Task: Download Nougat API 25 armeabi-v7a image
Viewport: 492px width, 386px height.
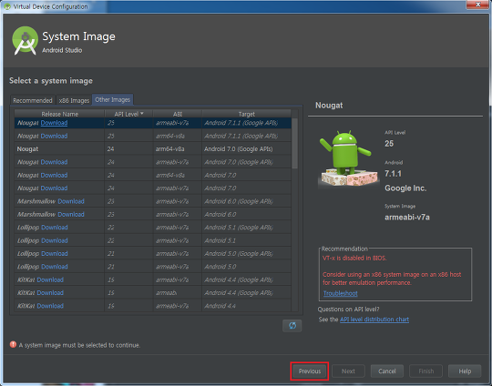Action: tap(54, 123)
